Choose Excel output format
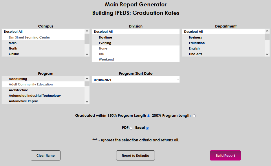Viewport: 271px width, 166px height. (147, 128)
